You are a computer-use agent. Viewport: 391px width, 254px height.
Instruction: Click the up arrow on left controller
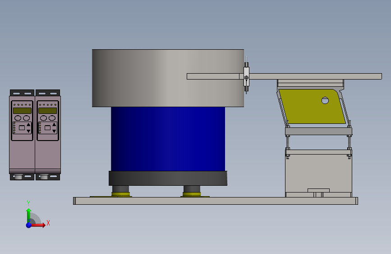[28, 124]
